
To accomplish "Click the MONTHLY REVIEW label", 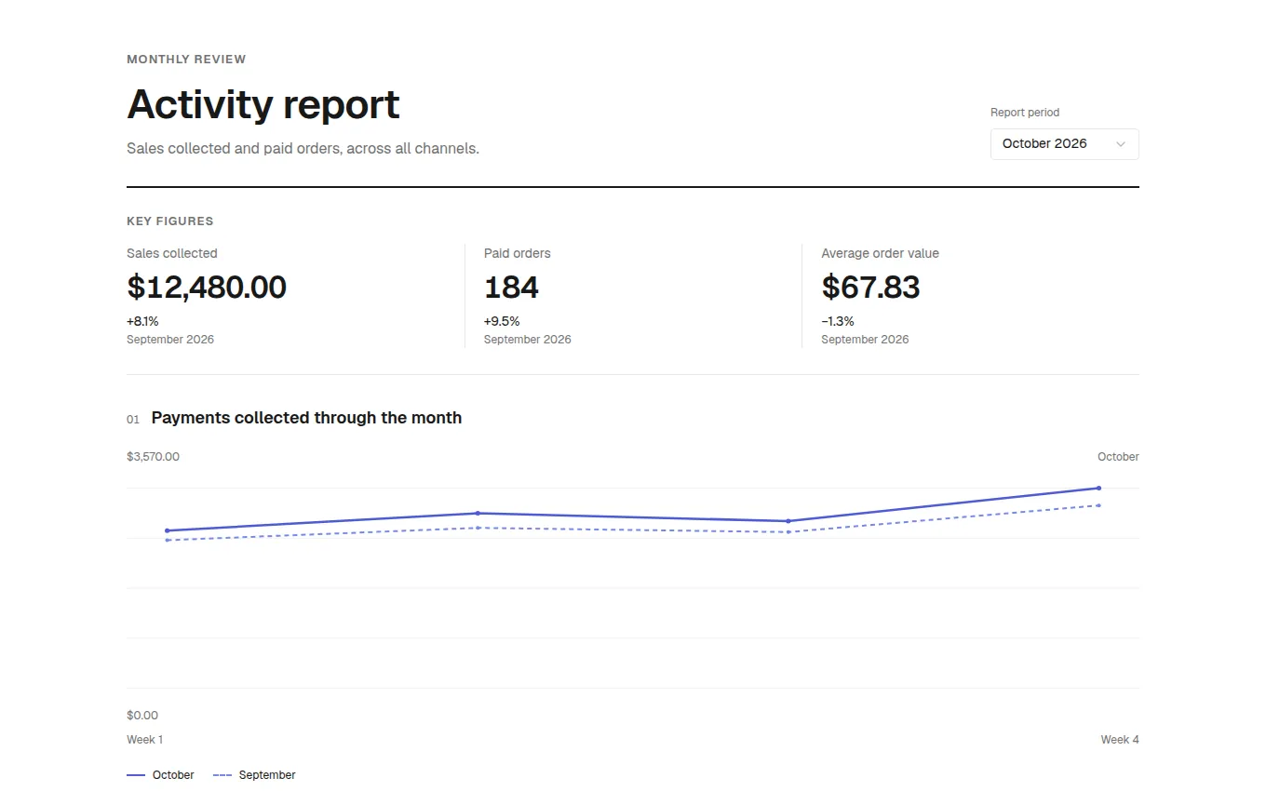I will tap(186, 59).
